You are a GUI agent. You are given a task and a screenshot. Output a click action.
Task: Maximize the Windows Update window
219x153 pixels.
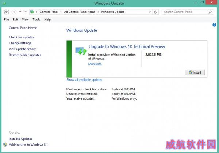point(202,3)
